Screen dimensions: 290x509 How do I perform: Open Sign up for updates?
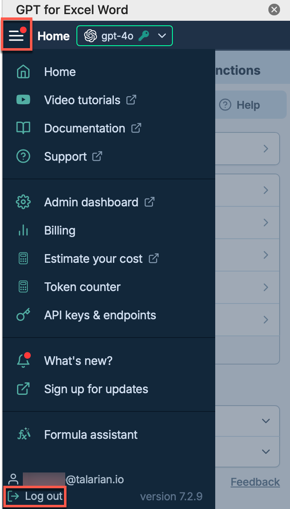pos(96,389)
